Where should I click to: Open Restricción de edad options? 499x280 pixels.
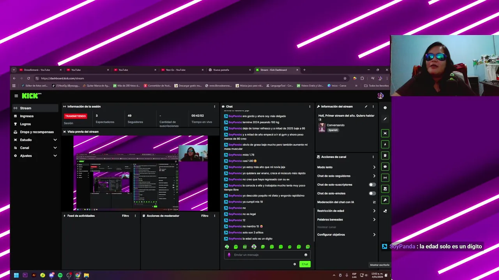(347, 211)
